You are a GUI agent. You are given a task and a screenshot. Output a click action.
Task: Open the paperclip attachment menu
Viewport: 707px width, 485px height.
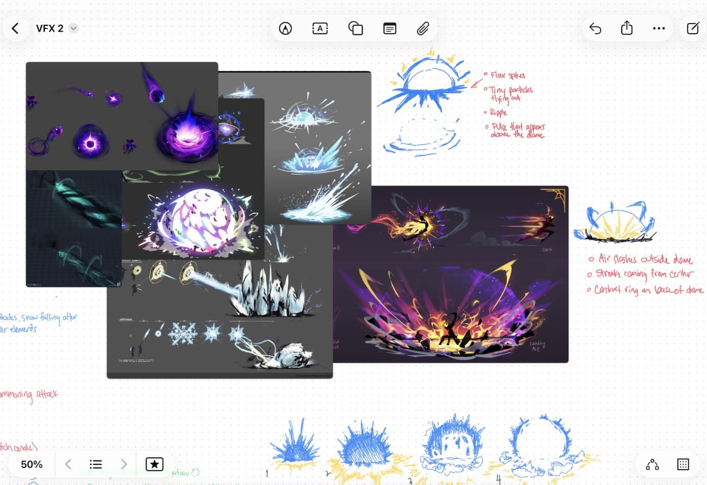coord(423,28)
